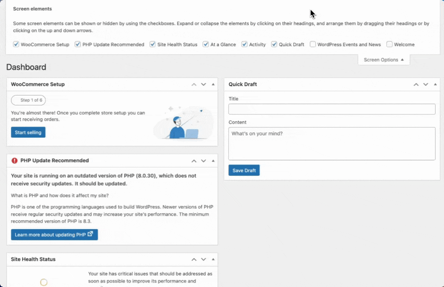Click the up arrow on PHP Update Recommended header

pos(194,160)
